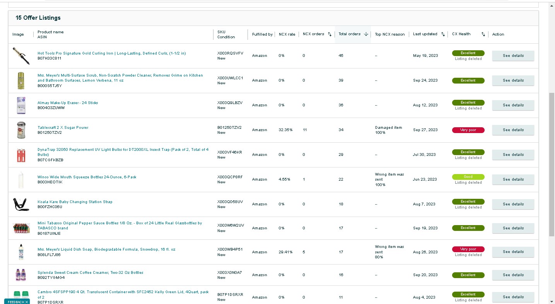This screenshot has width=555, height=304.
Task: Sort by Total orders descending arrow
Action: coord(366,34)
